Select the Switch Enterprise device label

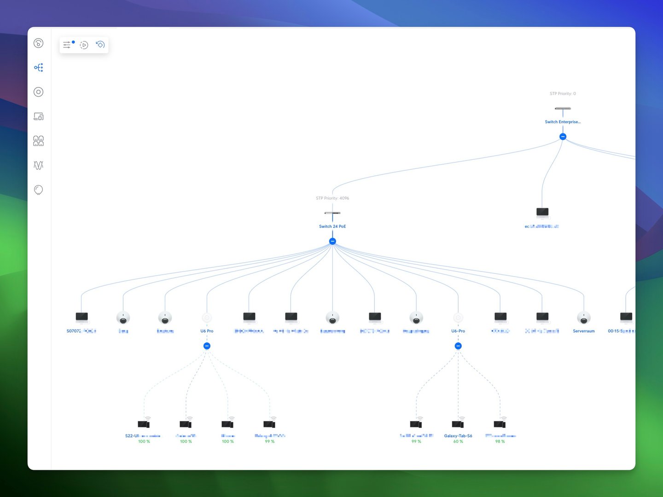click(563, 122)
